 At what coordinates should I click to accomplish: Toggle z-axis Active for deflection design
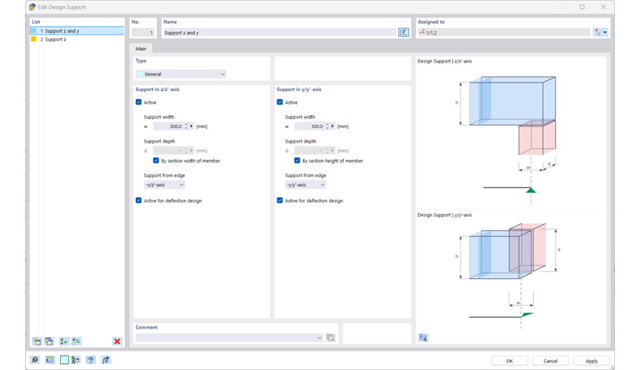[x=138, y=201]
